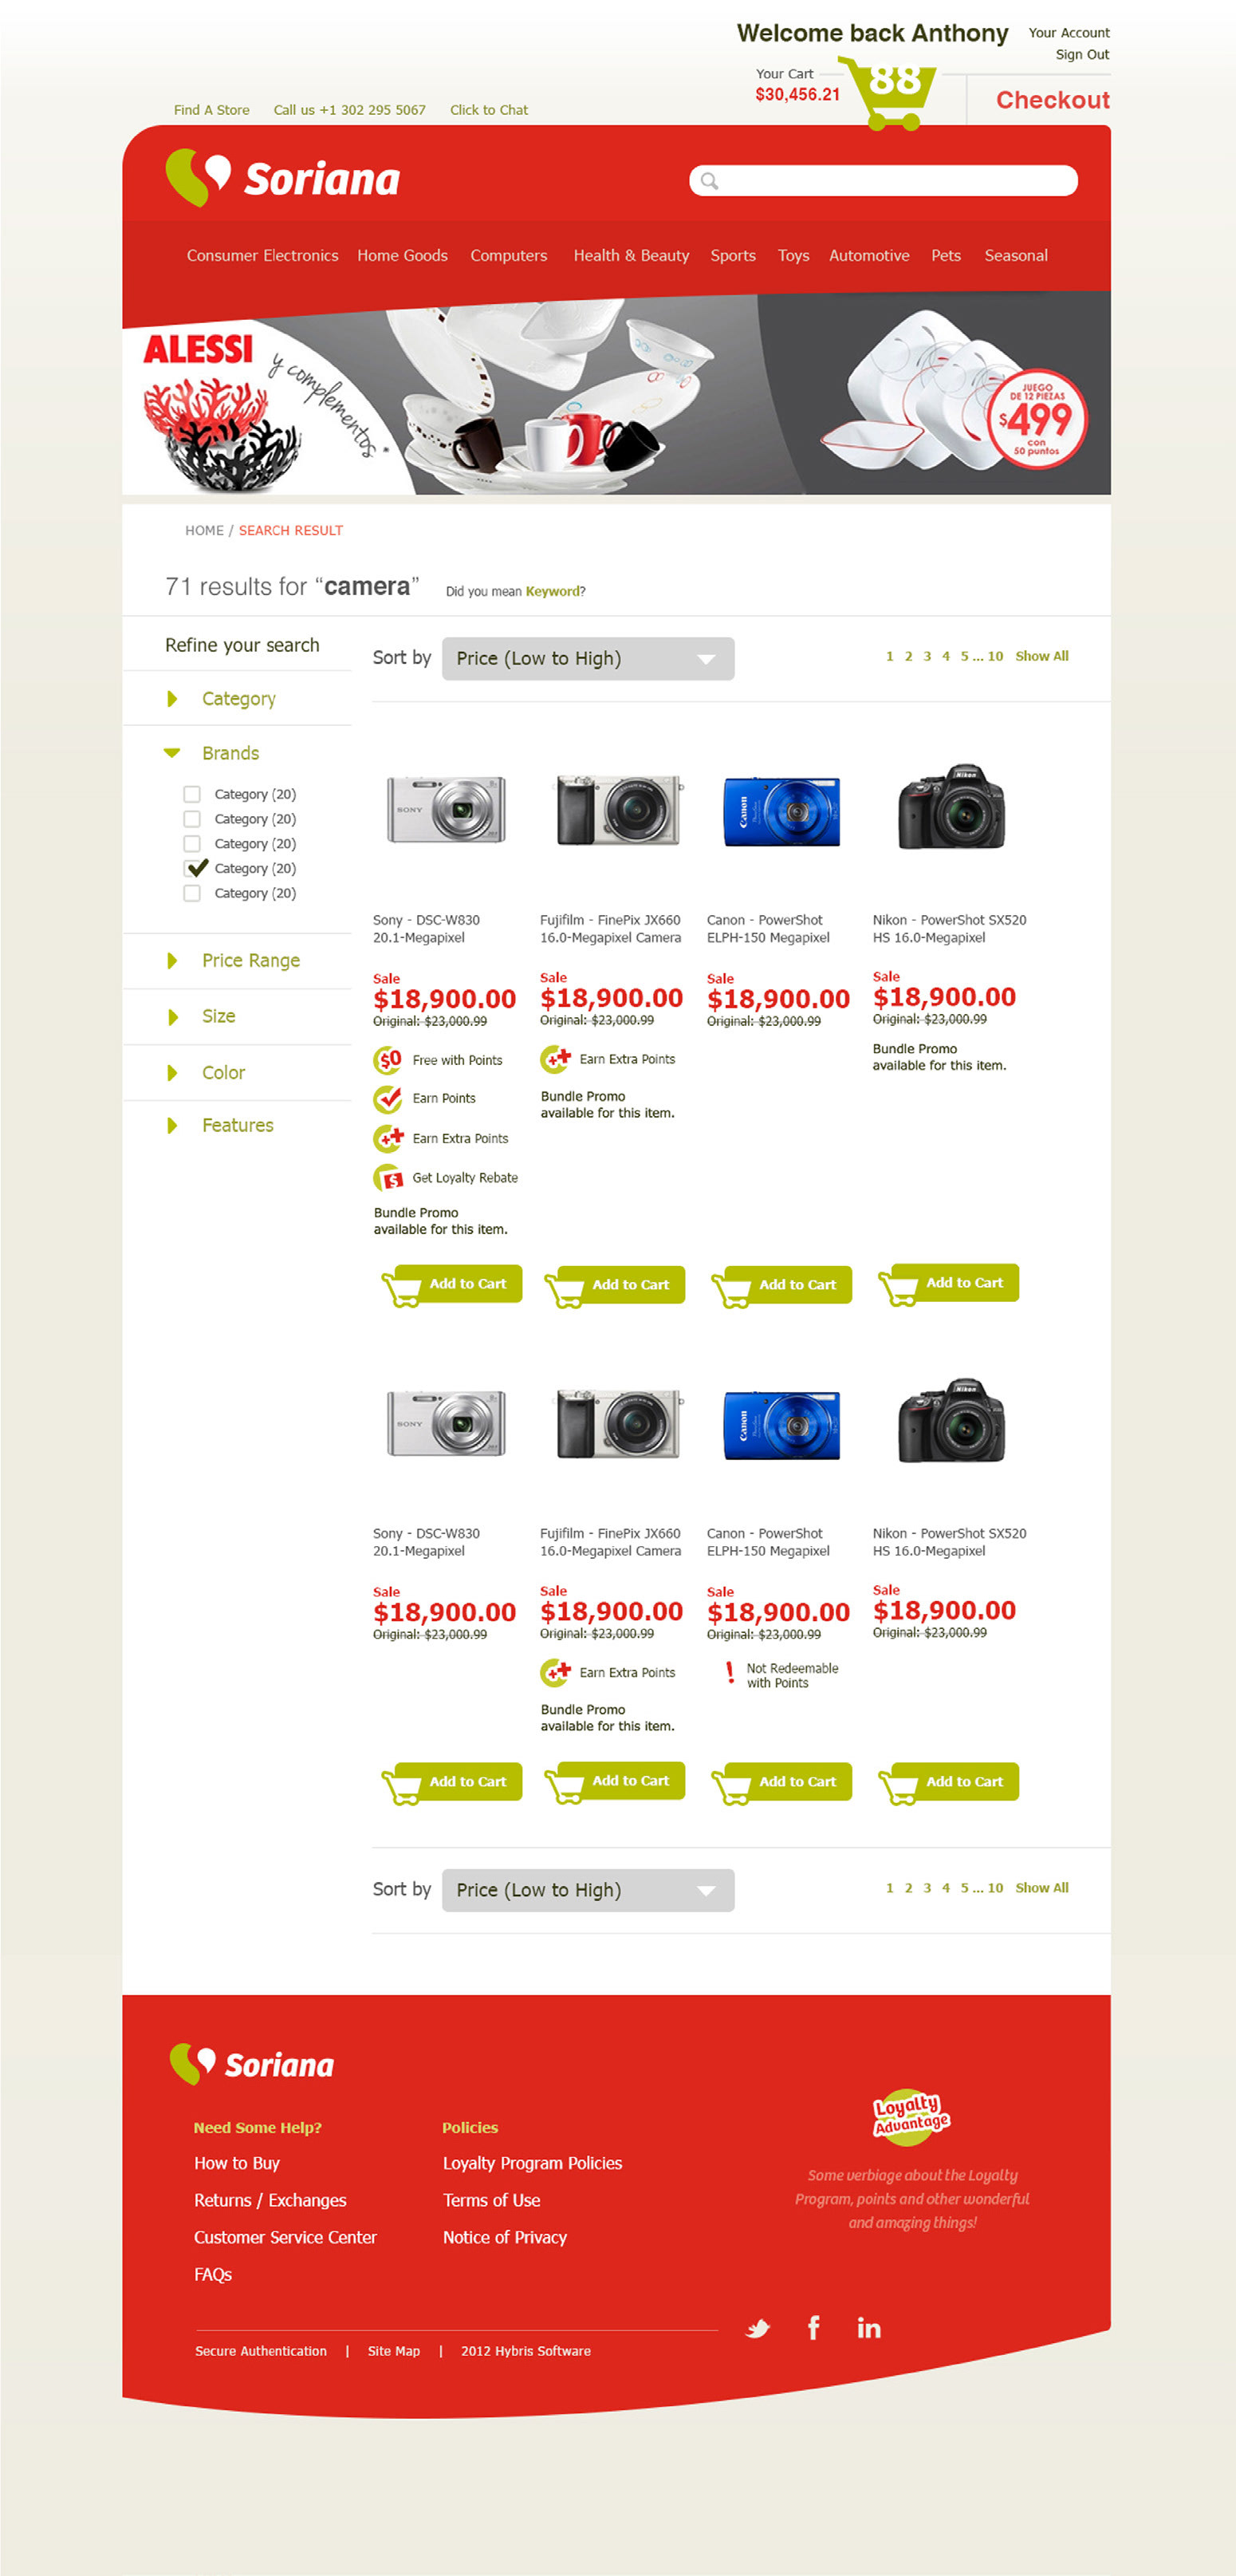The height and width of the screenshot is (2576, 1236).
Task: Open the LinkedIn icon in footer
Action: pos(869,2328)
